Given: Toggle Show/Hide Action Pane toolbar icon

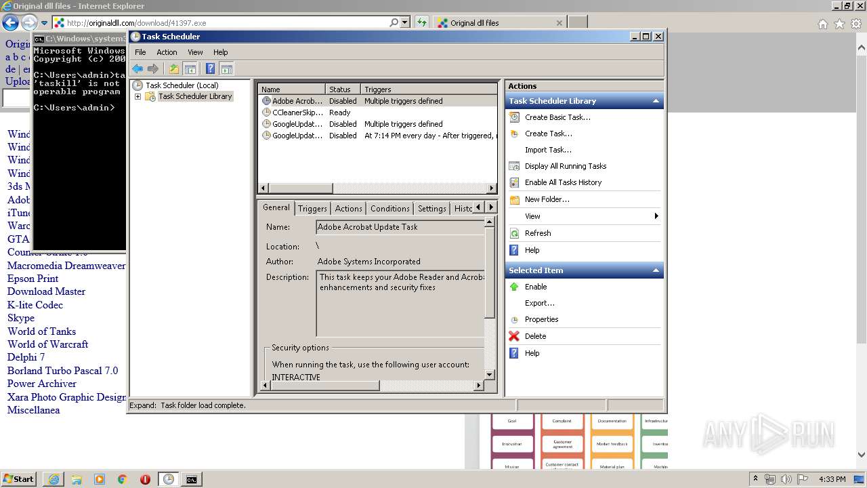Looking at the screenshot, I should (x=227, y=68).
